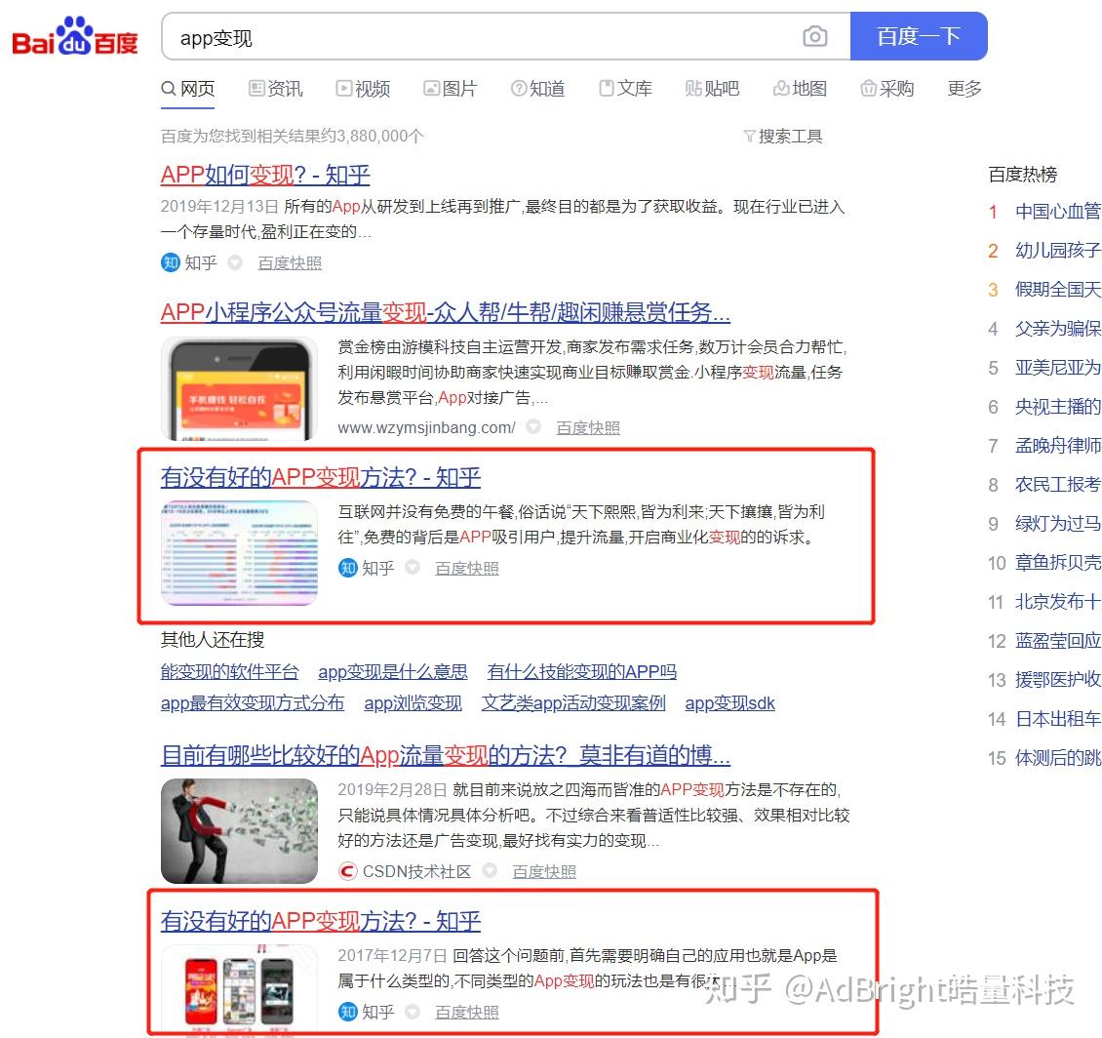Click the 百度一下 search button

pos(919,36)
